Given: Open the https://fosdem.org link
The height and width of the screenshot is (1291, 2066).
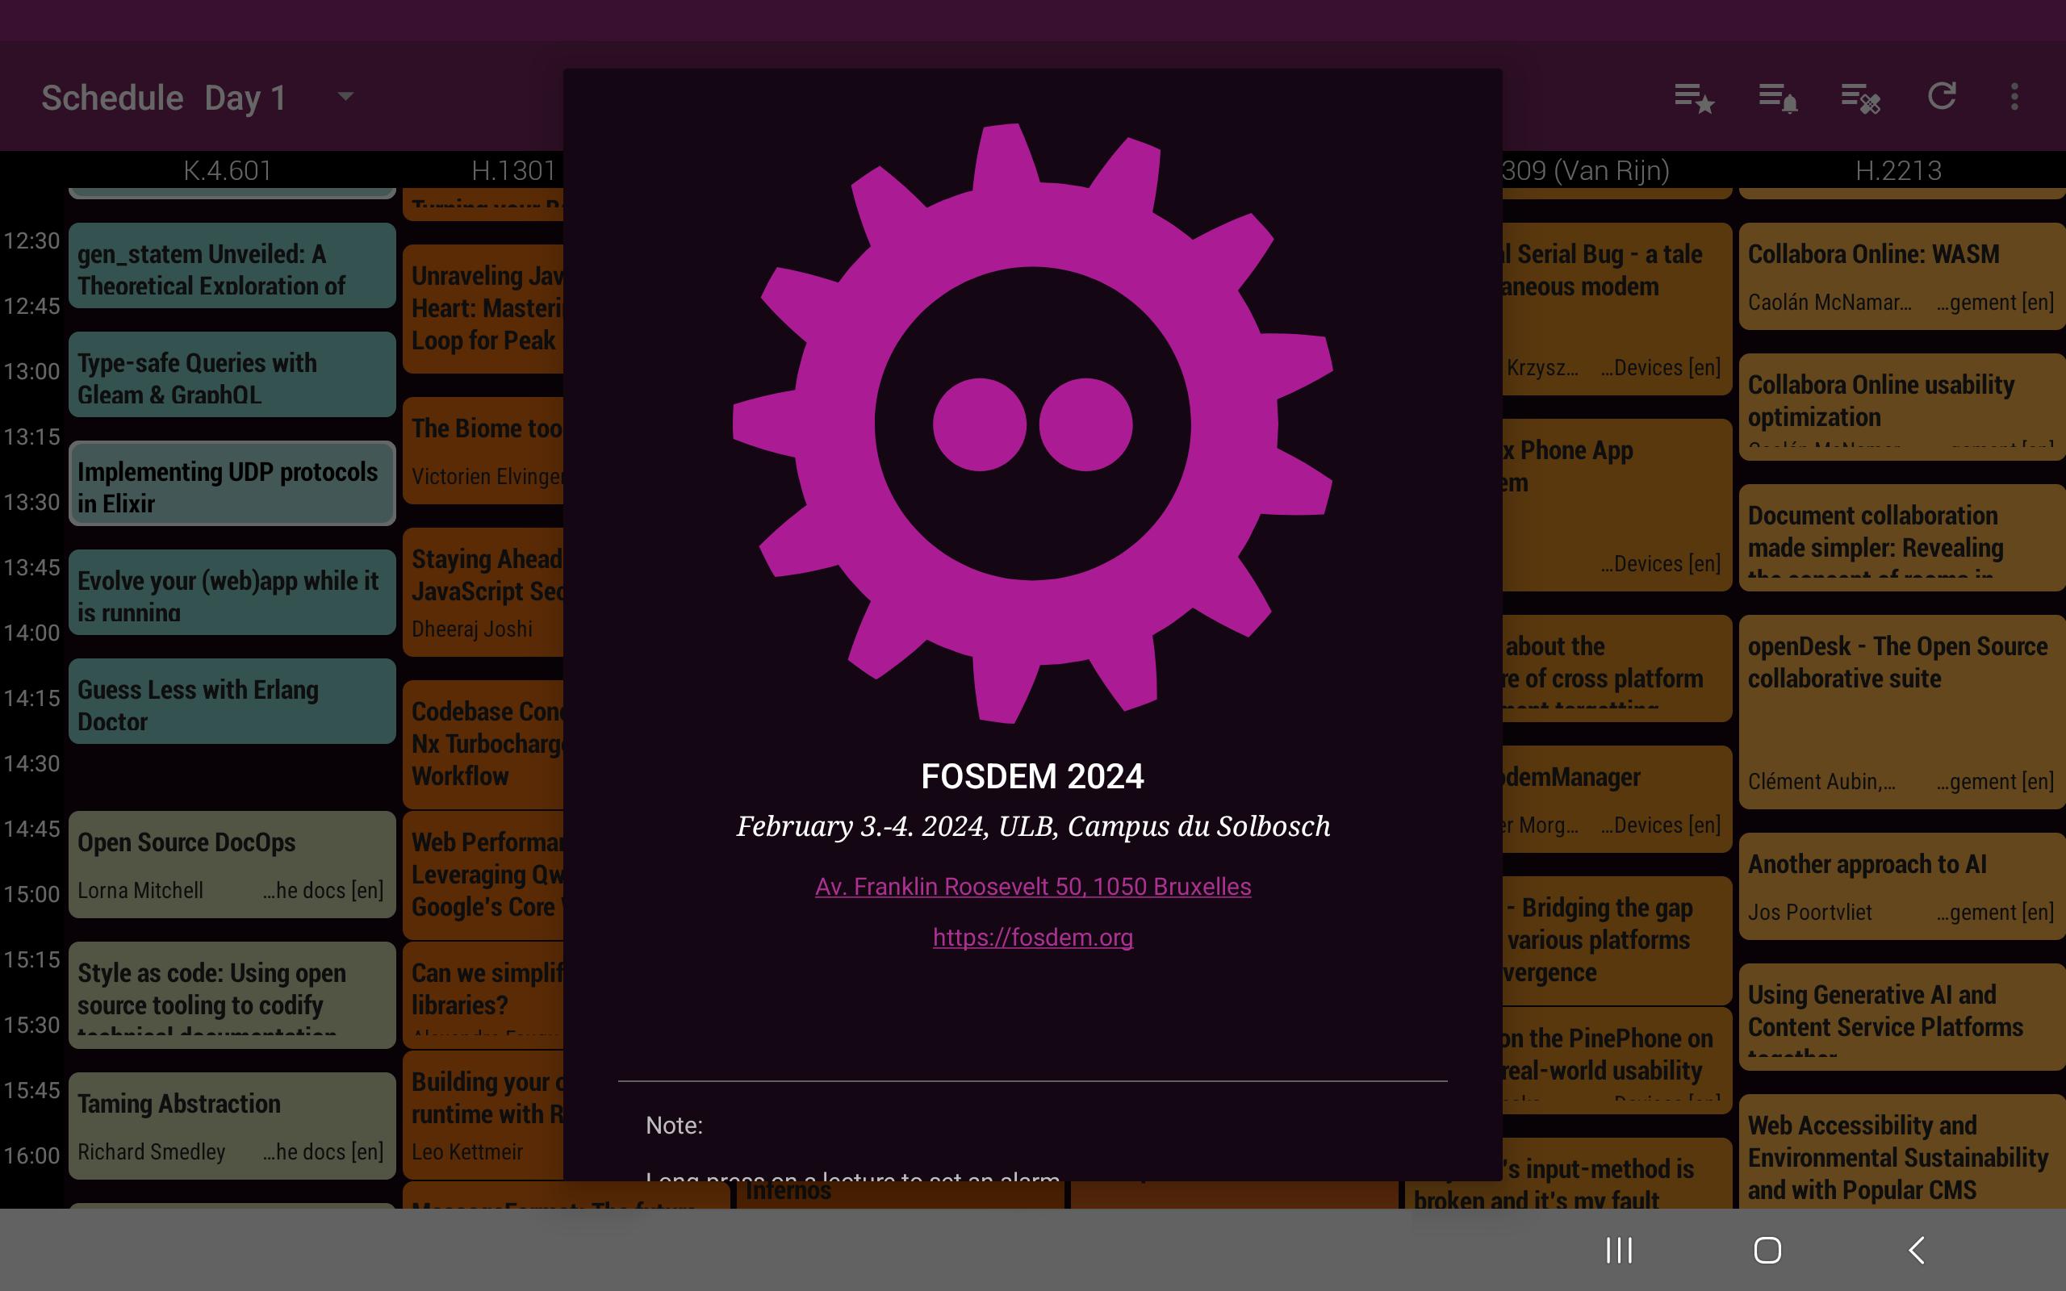Looking at the screenshot, I should [x=1033, y=937].
